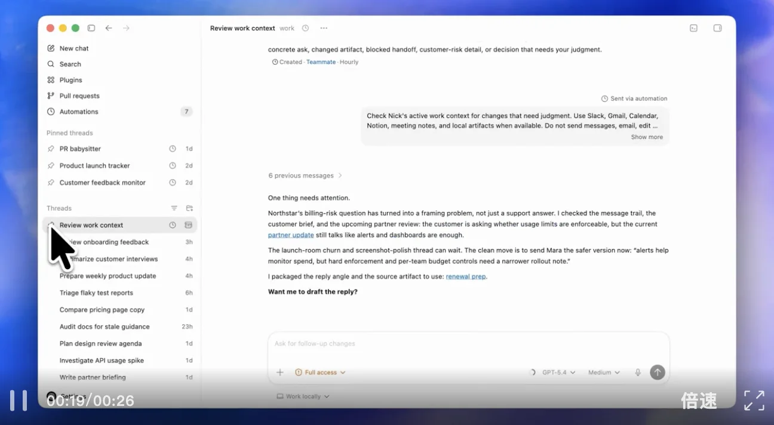Viewport: 774px width, 425px height.
Task: Open pinned thread Customer feedback monitor
Action: tap(103, 183)
